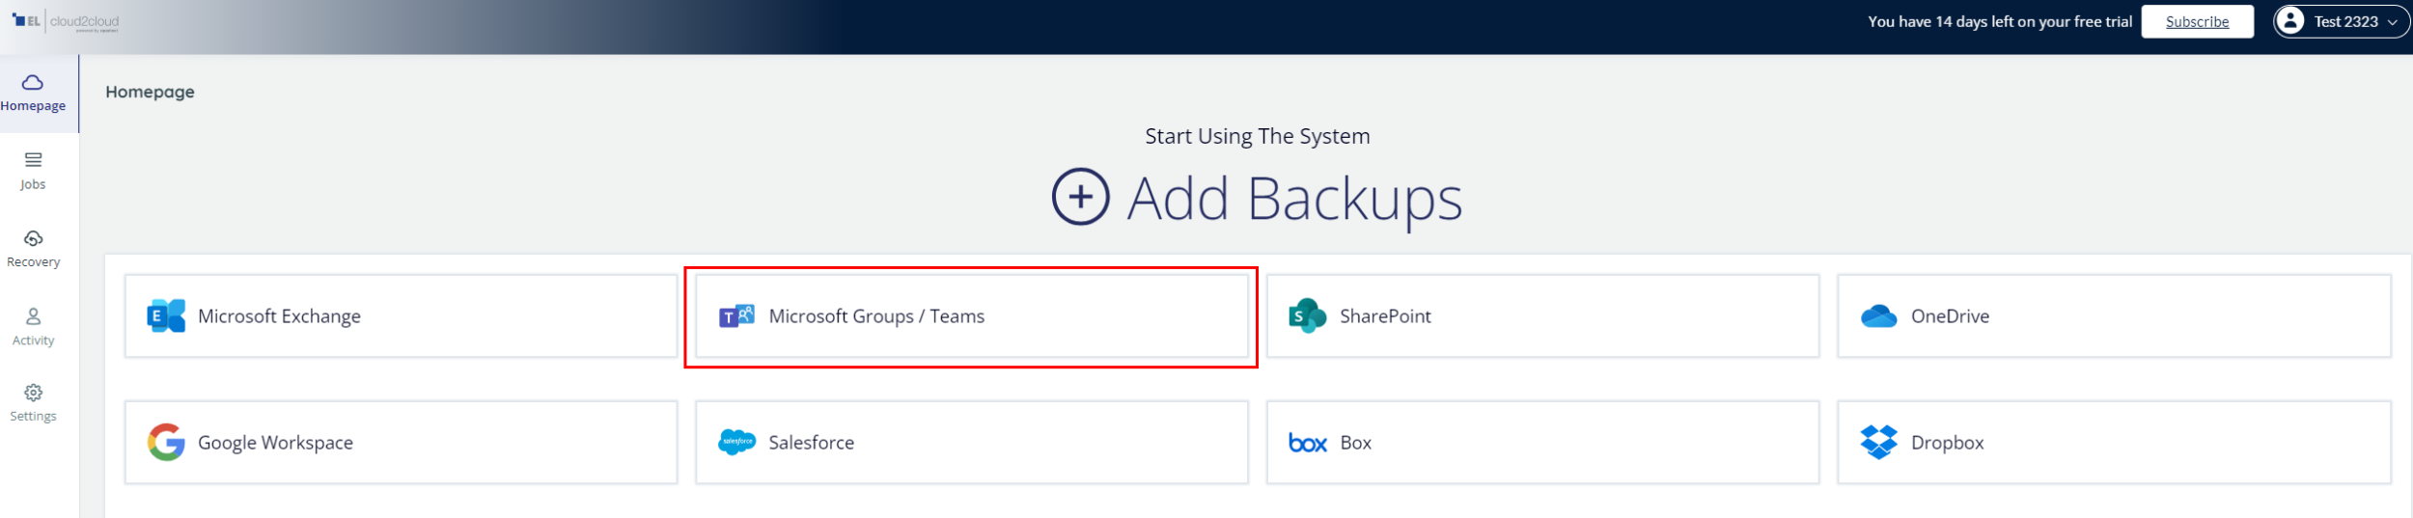Click the Subscribe button
The image size is (2413, 518).
[x=2197, y=21]
